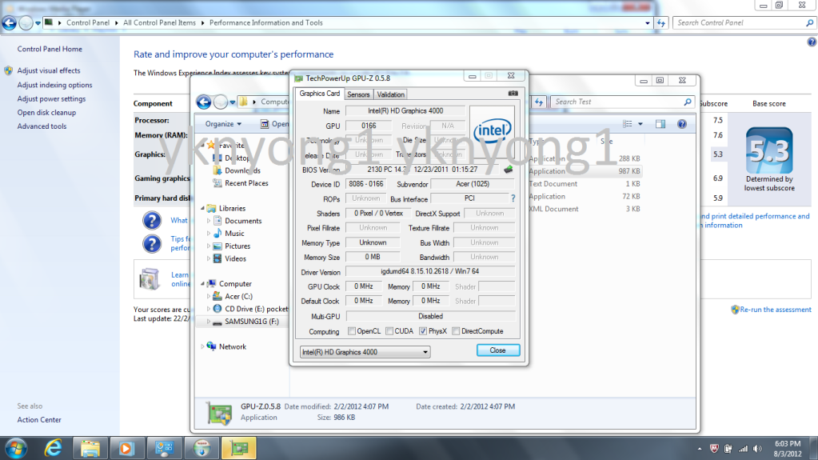Click the BIOS save chip icon in GPU-Z

(508, 169)
